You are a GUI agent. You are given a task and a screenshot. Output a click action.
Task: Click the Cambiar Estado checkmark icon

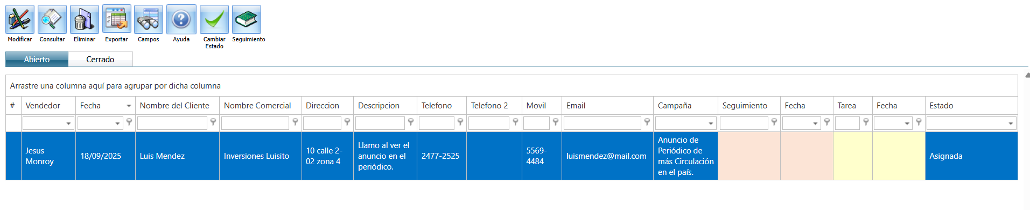214,20
